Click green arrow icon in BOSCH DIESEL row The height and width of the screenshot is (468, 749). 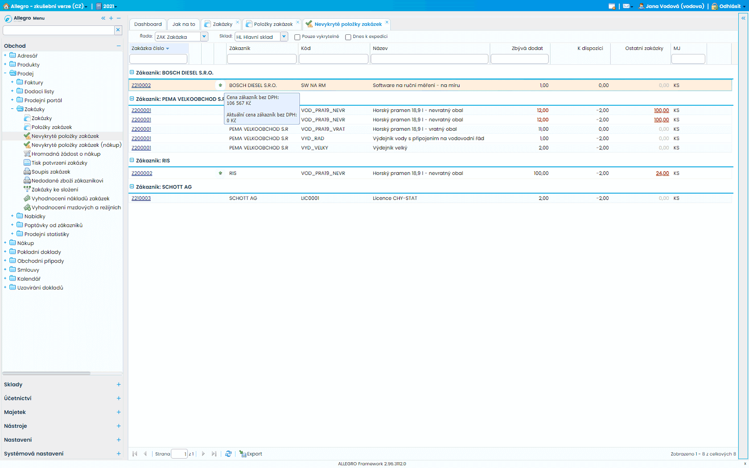220,85
